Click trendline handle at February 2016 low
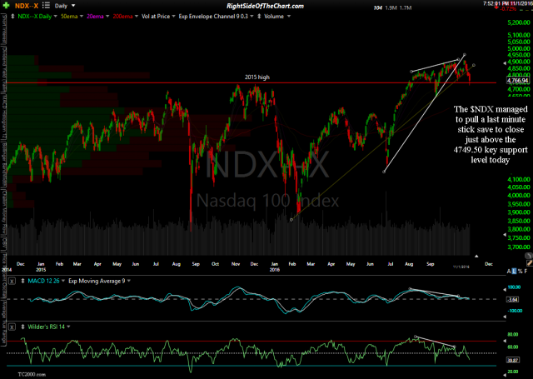Screen dimensions: 533x379 [291, 220]
